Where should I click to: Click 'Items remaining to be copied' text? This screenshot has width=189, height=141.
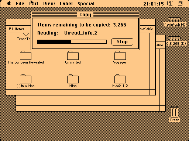tap(74, 25)
